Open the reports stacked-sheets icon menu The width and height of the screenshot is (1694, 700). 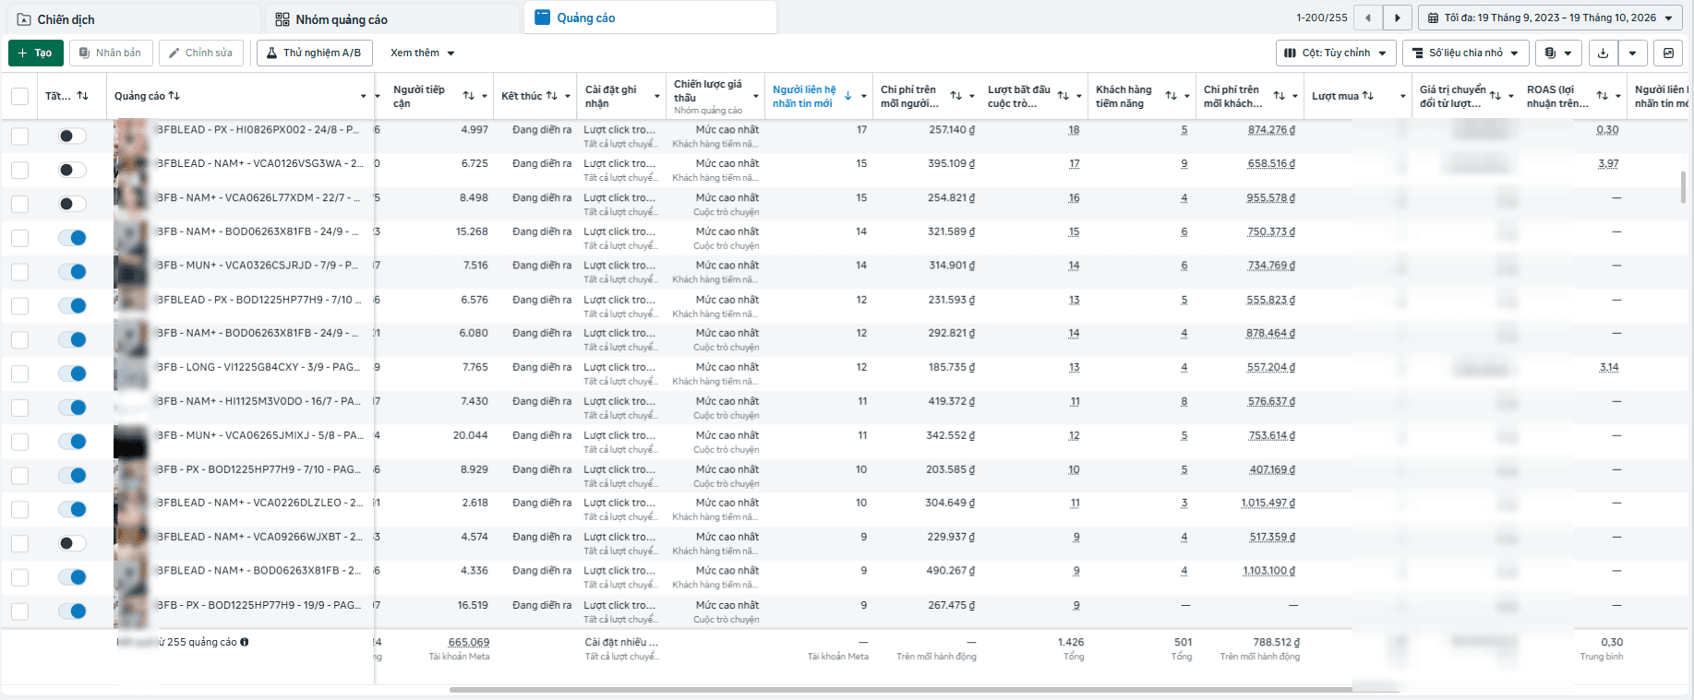(x=1558, y=53)
